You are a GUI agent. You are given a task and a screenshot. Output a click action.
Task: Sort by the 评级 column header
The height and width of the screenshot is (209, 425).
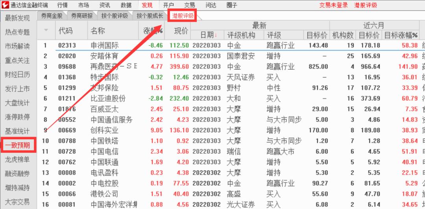tap(274, 35)
